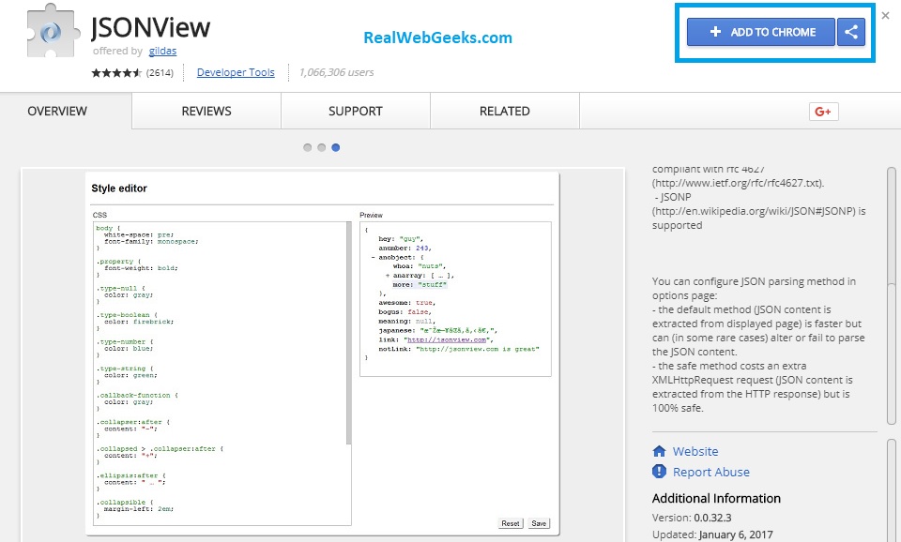Click the 'Version: 0.0.32.3' text
901x542 pixels.
pyautogui.click(x=692, y=518)
